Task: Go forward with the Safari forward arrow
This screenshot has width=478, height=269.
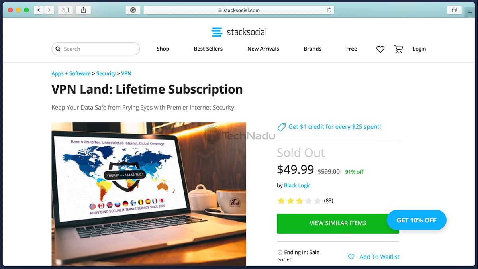Action: pos(49,10)
